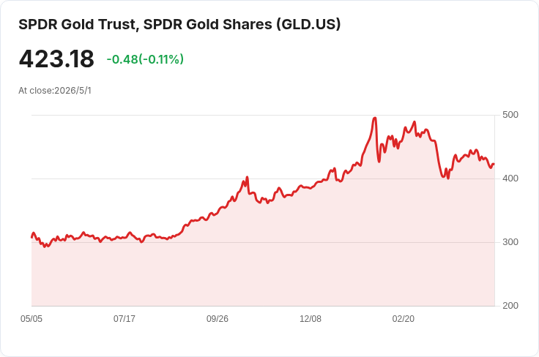Click the 09/26 date label

point(218,318)
